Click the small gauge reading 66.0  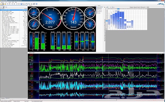click(x=34, y=24)
